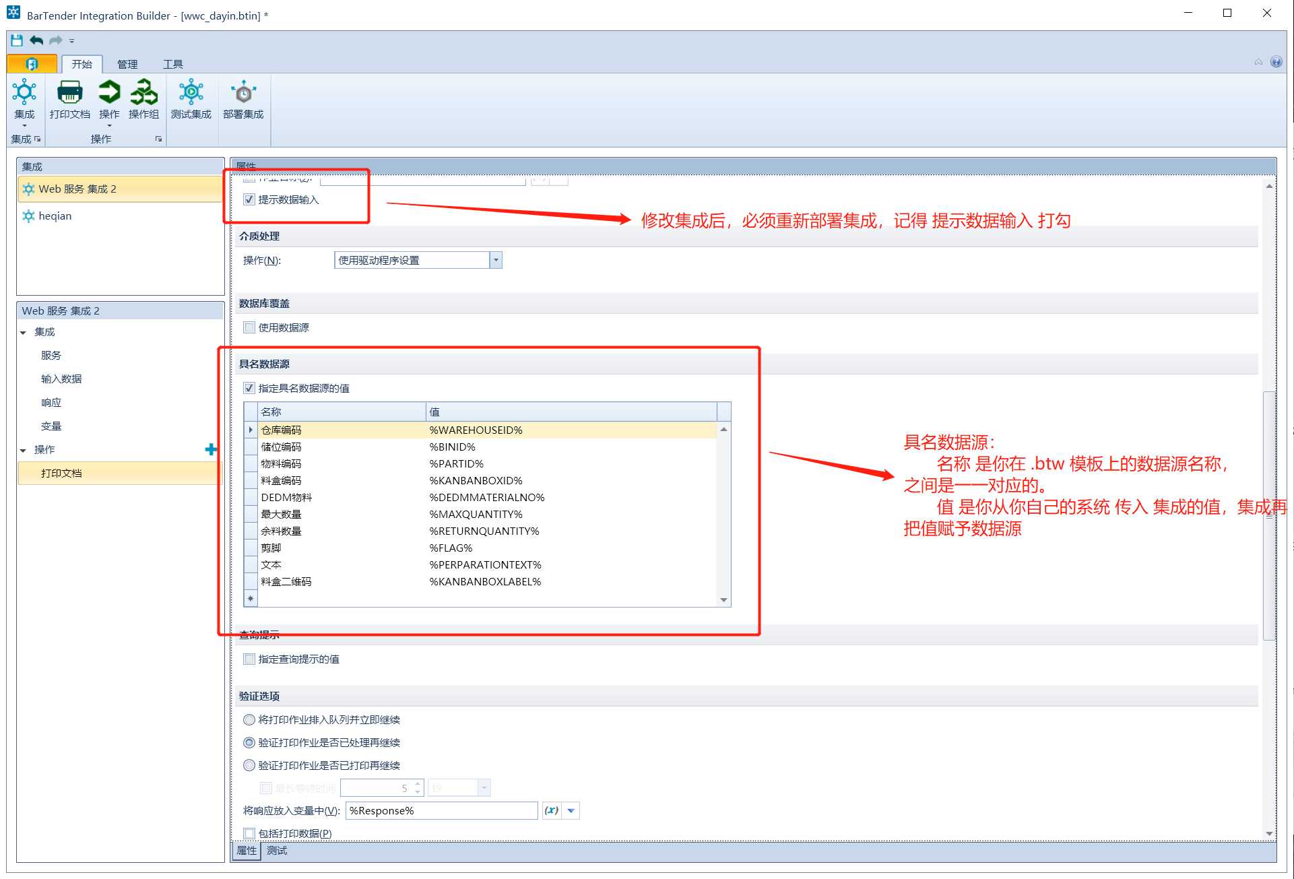Select 验证打印作业是否已打印再继续 radio option

pyautogui.click(x=249, y=765)
